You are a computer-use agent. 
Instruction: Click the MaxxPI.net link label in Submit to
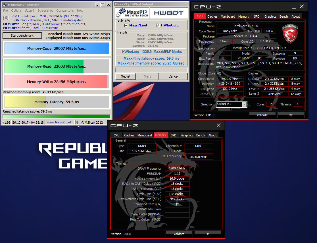tap(138, 25)
